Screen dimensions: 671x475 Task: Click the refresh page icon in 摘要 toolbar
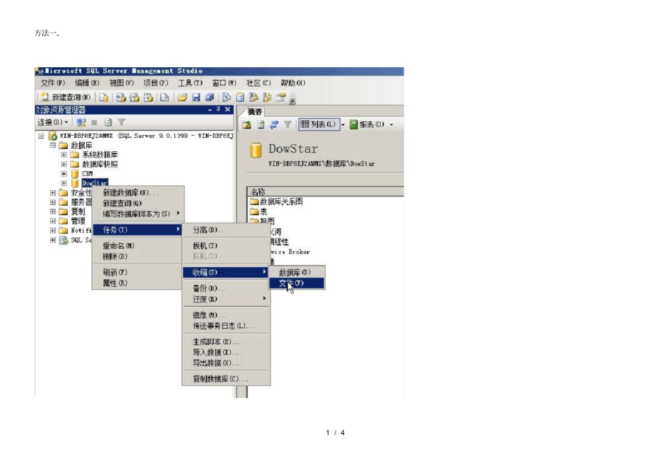(x=261, y=124)
